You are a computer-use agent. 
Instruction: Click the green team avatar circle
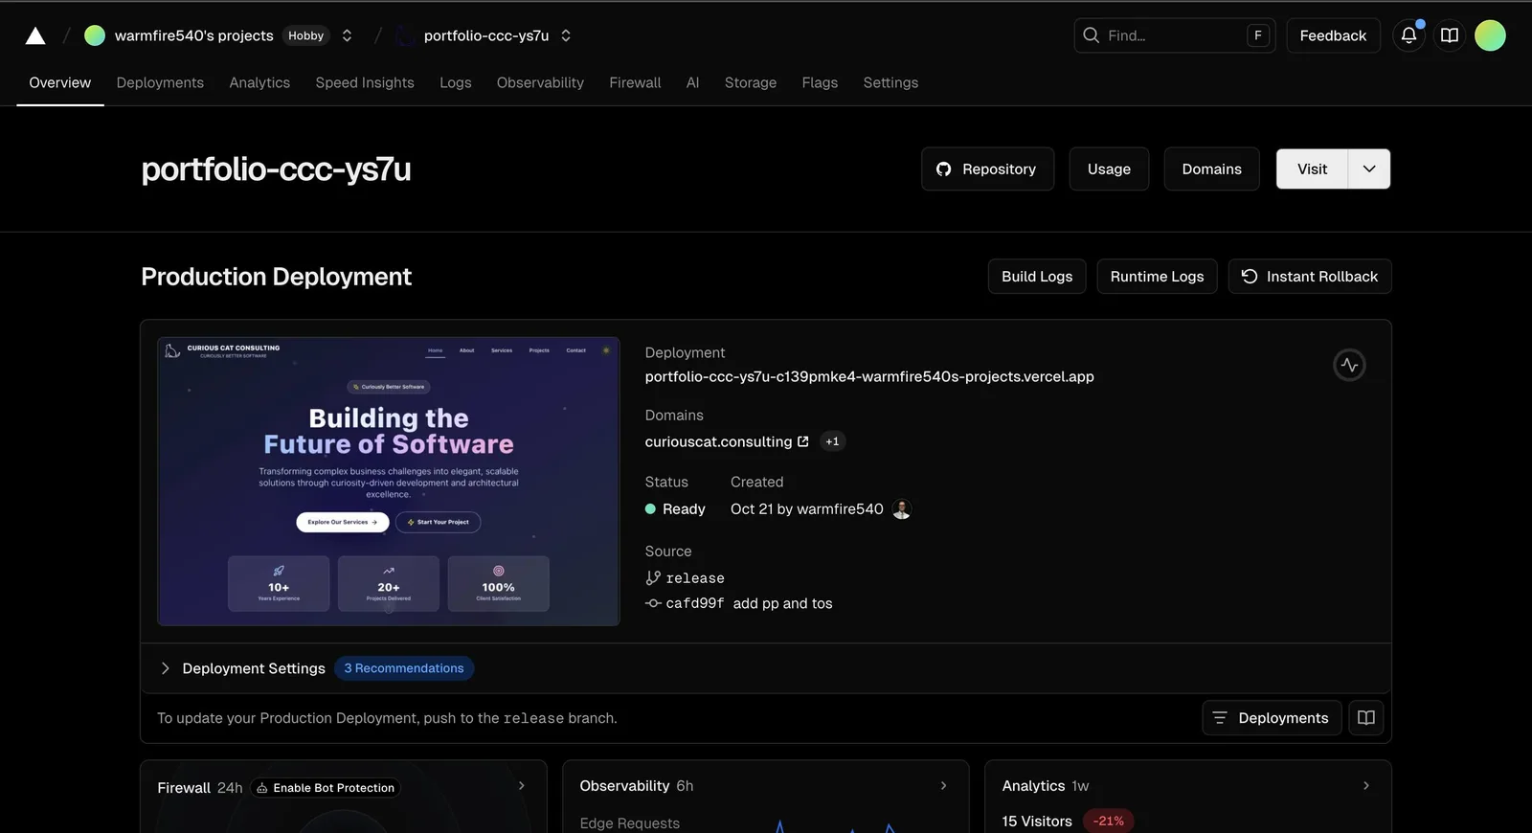(x=95, y=35)
